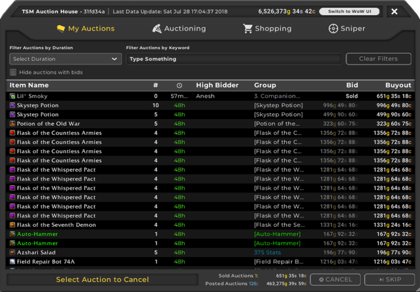Click the CANCEL button

(335, 279)
